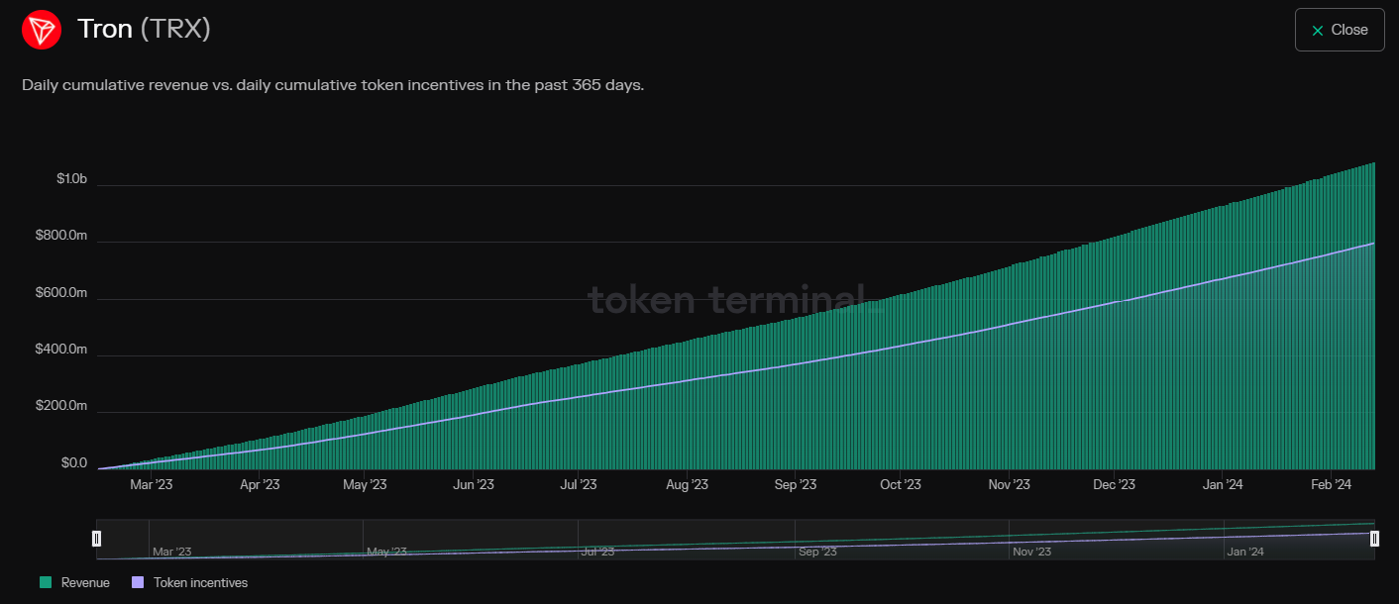Image resolution: width=1399 pixels, height=604 pixels.
Task: Click the Dec '23 x-axis label
Action: coord(1114,484)
